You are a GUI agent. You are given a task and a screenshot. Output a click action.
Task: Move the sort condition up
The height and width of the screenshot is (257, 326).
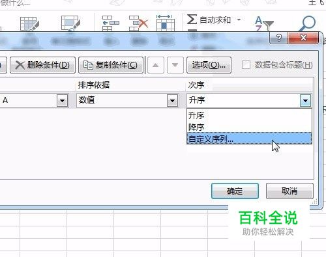(x=156, y=65)
